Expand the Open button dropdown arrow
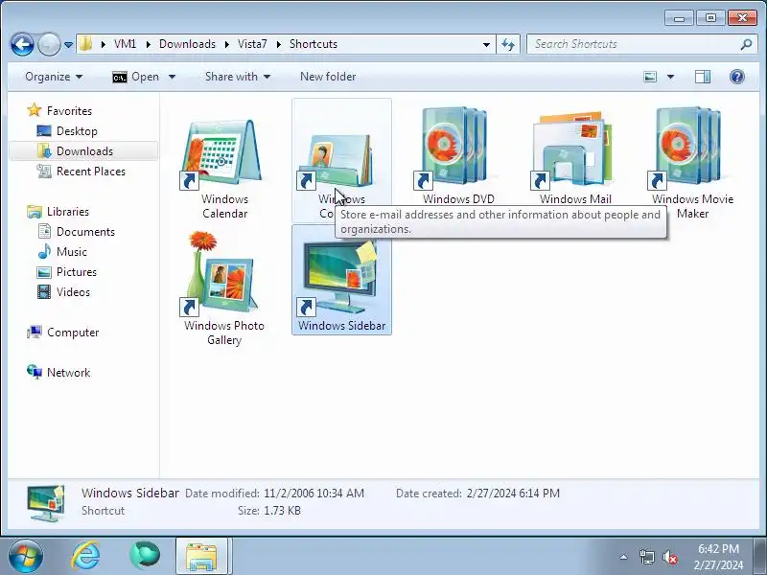Image resolution: width=767 pixels, height=575 pixels. (172, 77)
